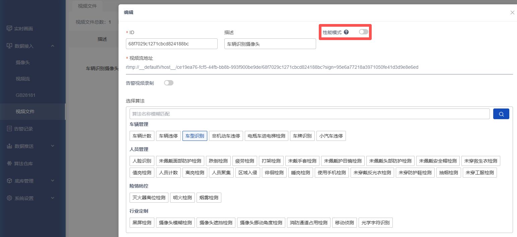The image size is (517, 237).
Task: Expand the 底库管理 submenu arrow
Action: tap(53, 181)
